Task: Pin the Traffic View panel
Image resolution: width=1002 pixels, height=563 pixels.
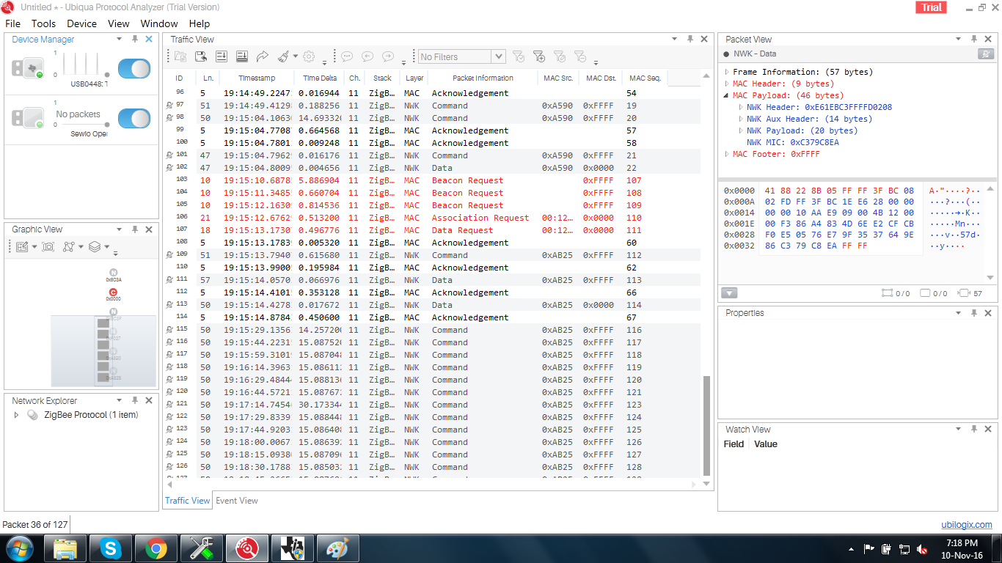Action: click(x=690, y=40)
